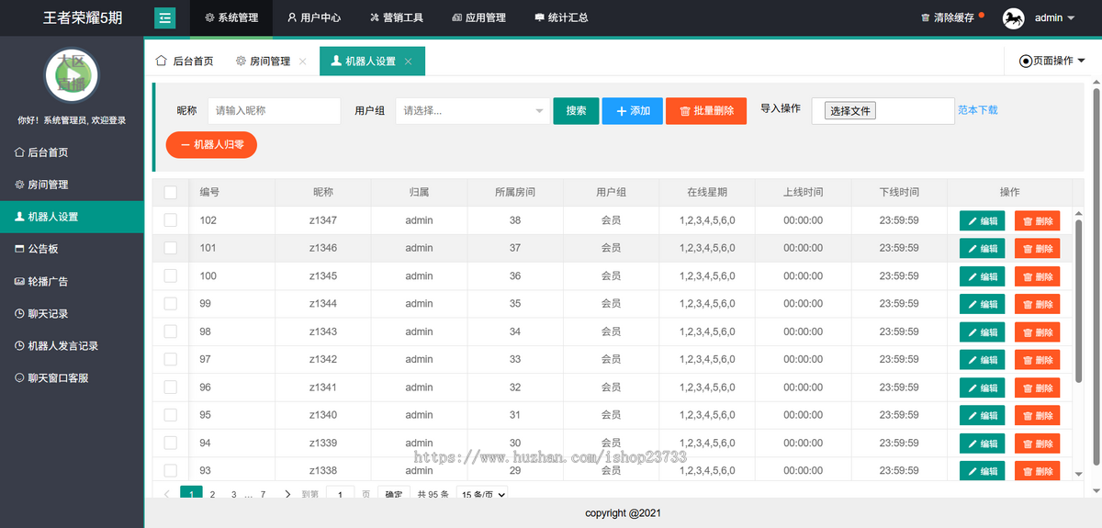Delete robot z1344 in row 99
The image size is (1102, 528).
tap(1037, 305)
